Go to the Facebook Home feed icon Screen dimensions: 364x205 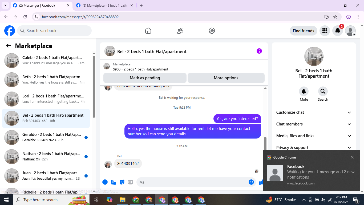point(148,31)
